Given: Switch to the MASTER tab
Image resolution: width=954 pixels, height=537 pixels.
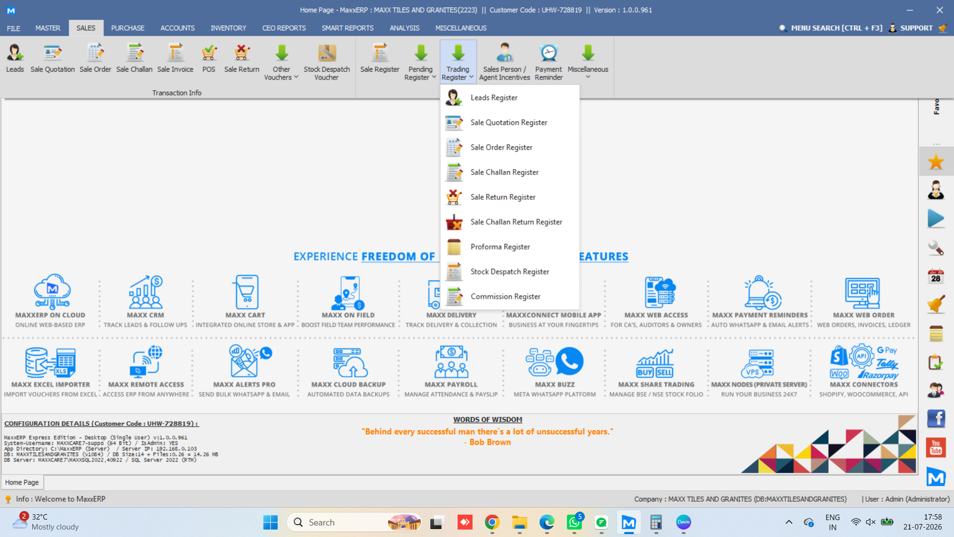Looking at the screenshot, I should coord(48,28).
